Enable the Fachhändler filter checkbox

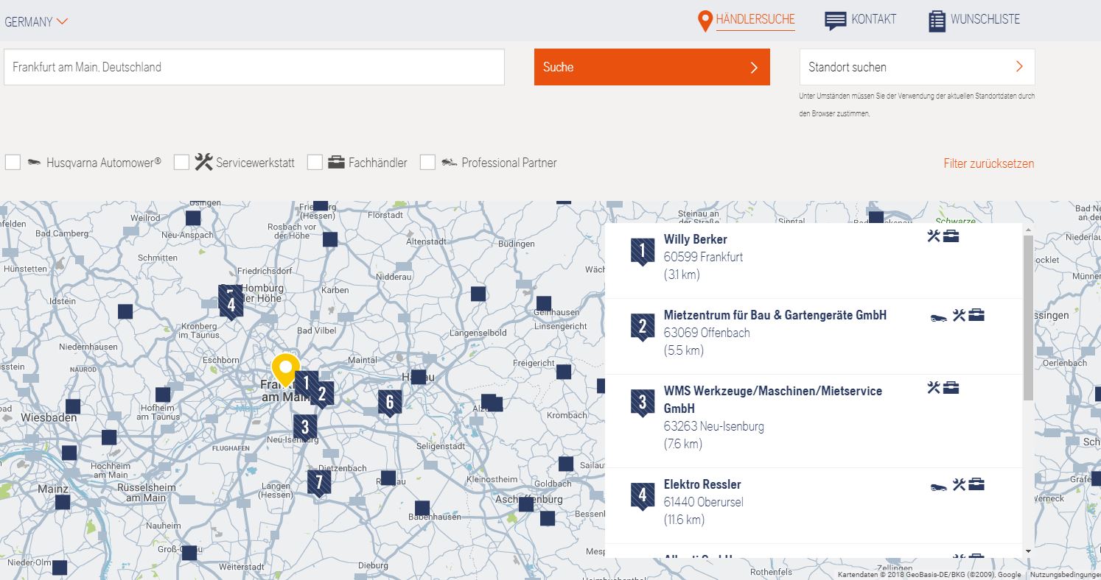[315, 163]
